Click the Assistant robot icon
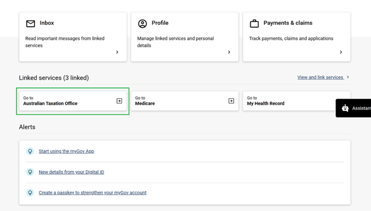 345,108
